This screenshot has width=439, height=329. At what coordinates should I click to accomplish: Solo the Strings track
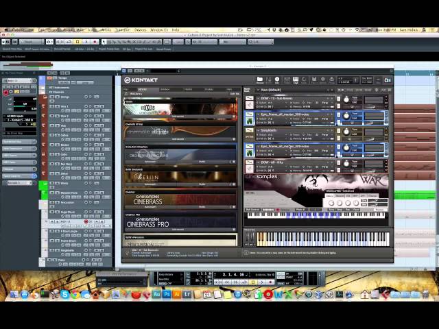coord(57,97)
